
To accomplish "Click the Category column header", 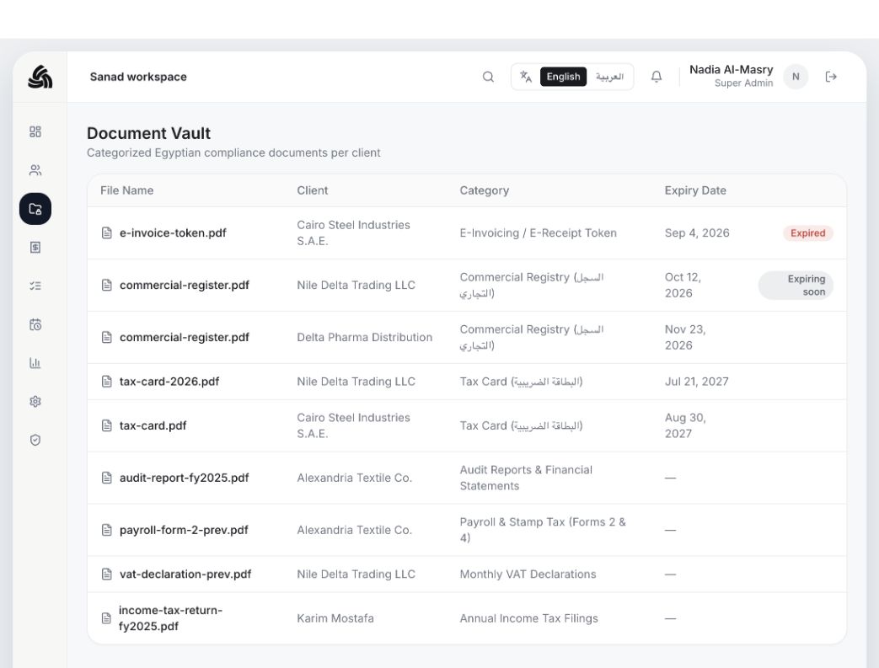I will (x=485, y=190).
